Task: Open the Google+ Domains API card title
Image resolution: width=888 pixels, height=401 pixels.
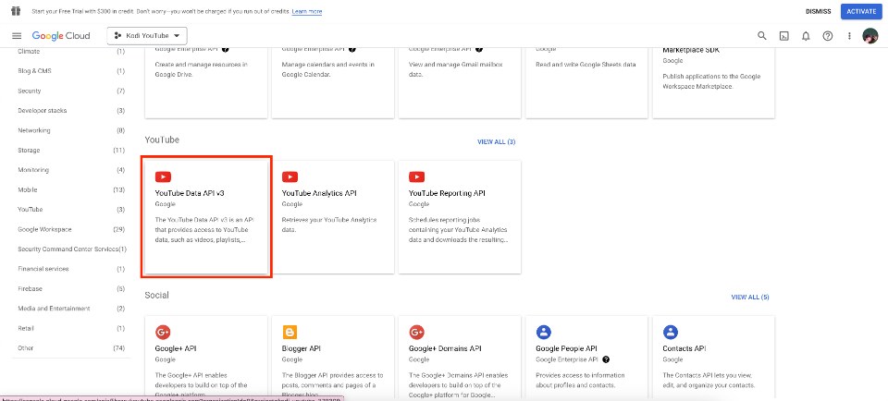Action: click(445, 349)
